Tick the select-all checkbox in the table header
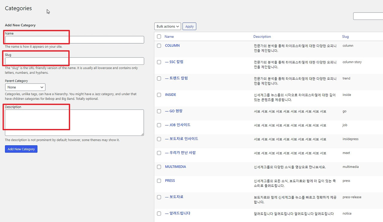Screen dimensions: 383x222 (159, 37)
